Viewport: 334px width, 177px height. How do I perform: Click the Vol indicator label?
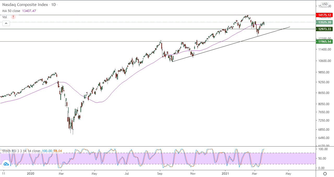(5, 17)
